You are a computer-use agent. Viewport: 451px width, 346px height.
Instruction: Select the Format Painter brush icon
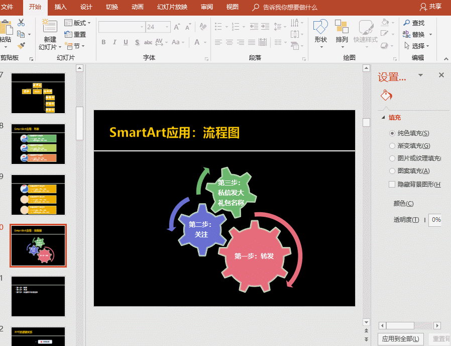21,46
